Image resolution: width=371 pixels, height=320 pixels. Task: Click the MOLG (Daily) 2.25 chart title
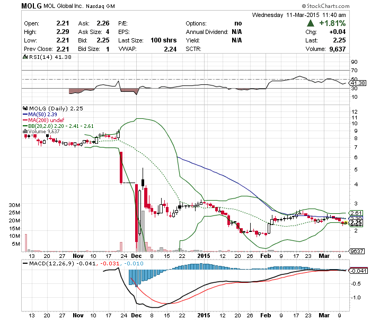click(x=56, y=108)
